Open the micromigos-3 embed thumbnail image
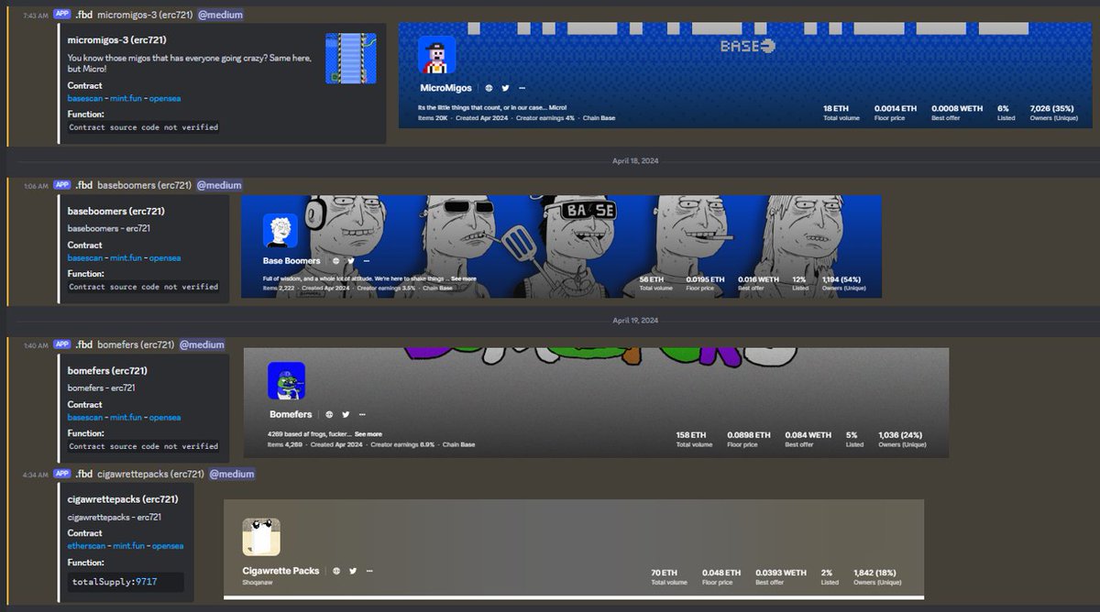The height and width of the screenshot is (612, 1100). (x=351, y=59)
